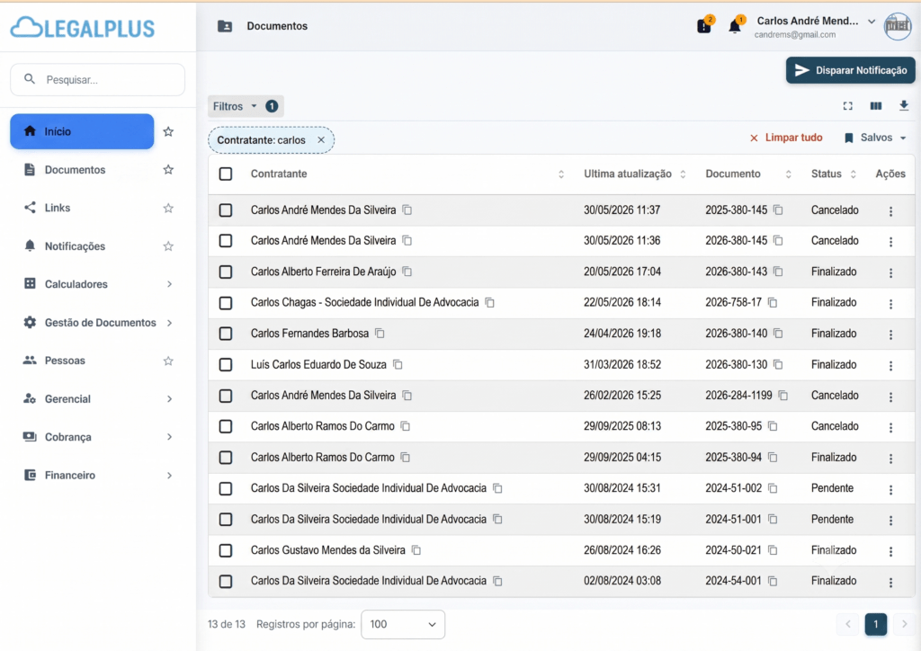
Task: Sort by Documento column
Action: tap(788, 174)
